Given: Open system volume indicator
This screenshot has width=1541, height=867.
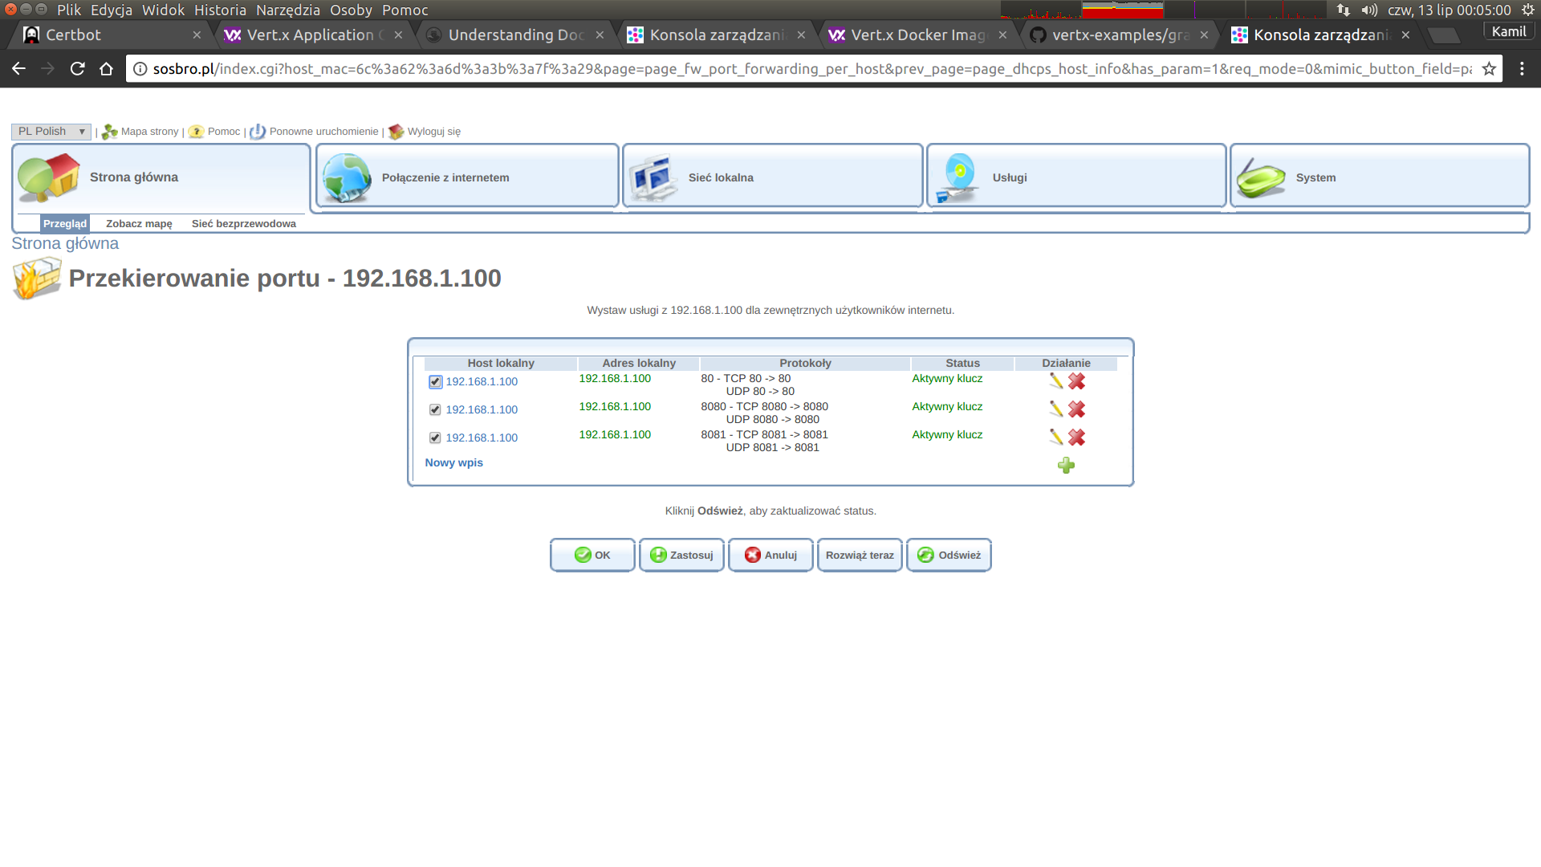Looking at the screenshot, I should (x=1369, y=10).
